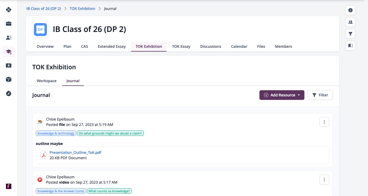Open the funnel filter icon on right panel
The image size is (368, 196).
pos(350,34)
